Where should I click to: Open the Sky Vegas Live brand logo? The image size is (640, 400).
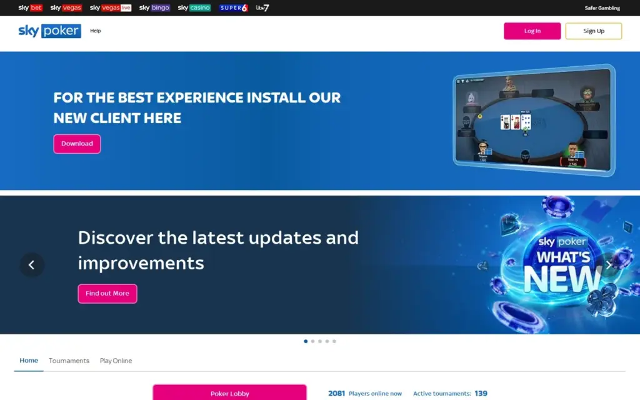(x=111, y=7)
